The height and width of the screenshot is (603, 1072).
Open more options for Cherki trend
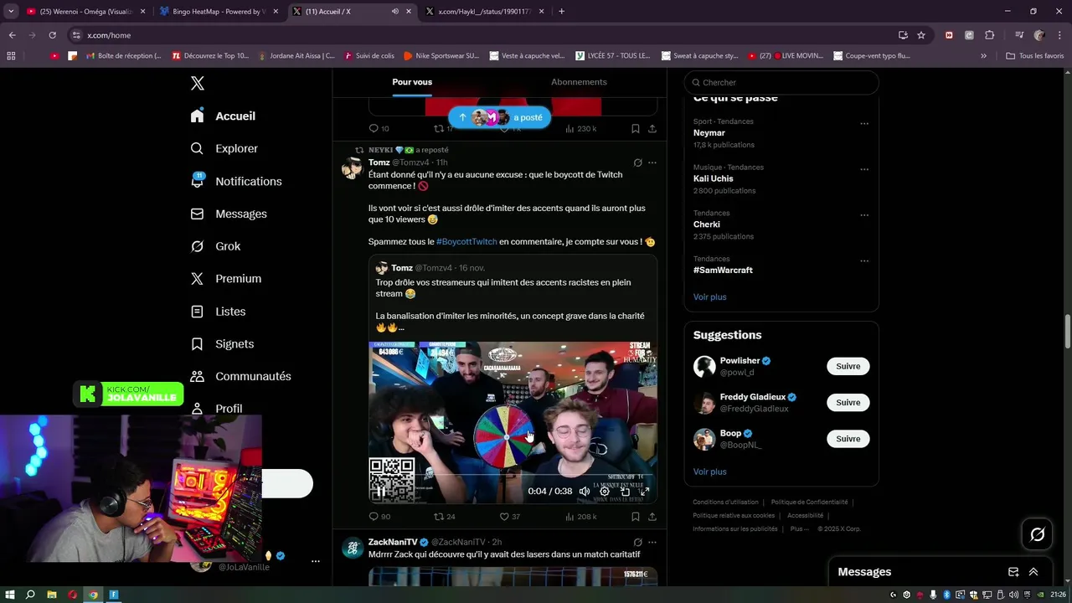click(864, 215)
